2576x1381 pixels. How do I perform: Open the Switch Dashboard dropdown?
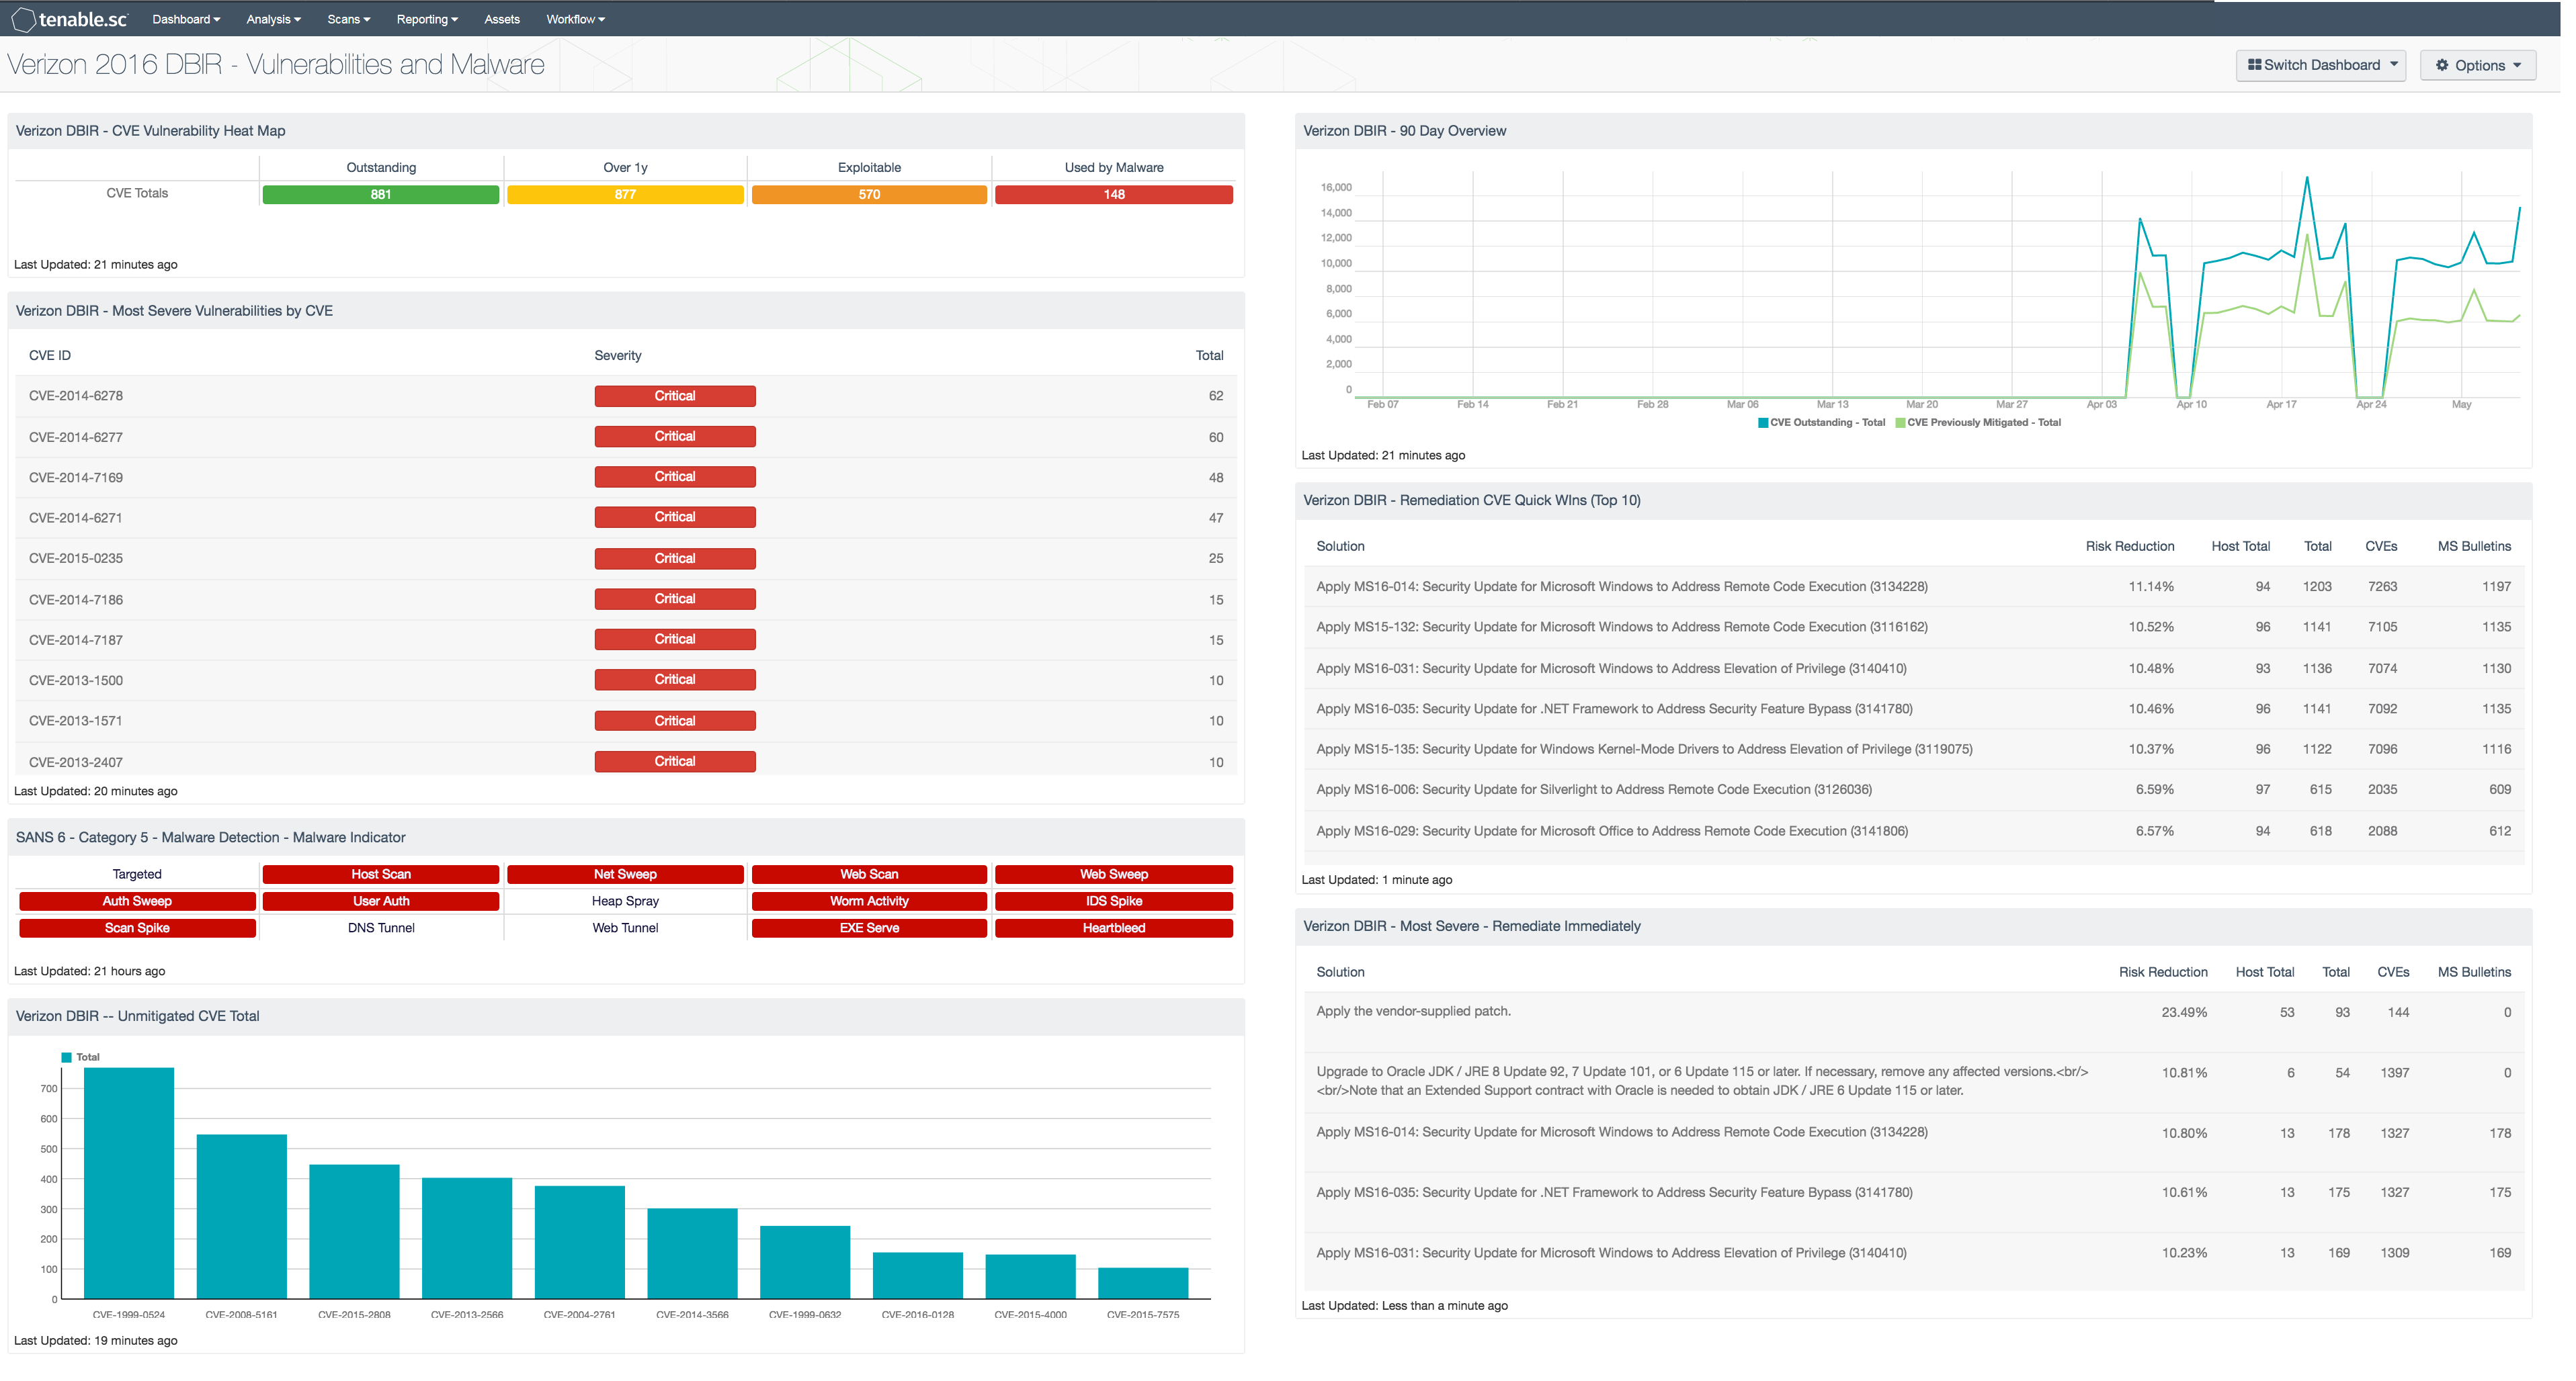2320,65
